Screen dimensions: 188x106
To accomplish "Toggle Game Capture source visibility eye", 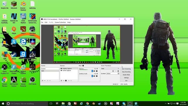I will pyautogui.click(x=61, y=71).
